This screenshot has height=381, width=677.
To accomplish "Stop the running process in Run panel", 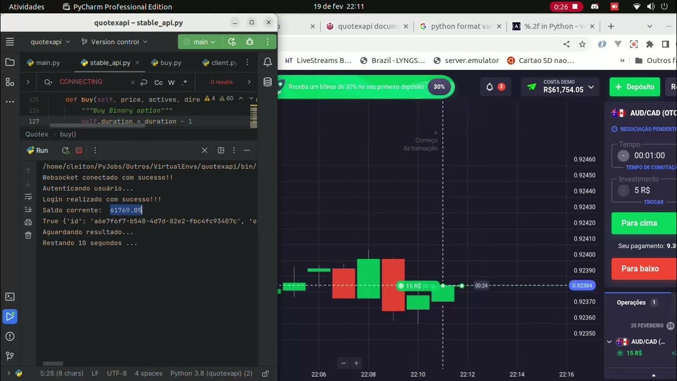I will (79, 150).
